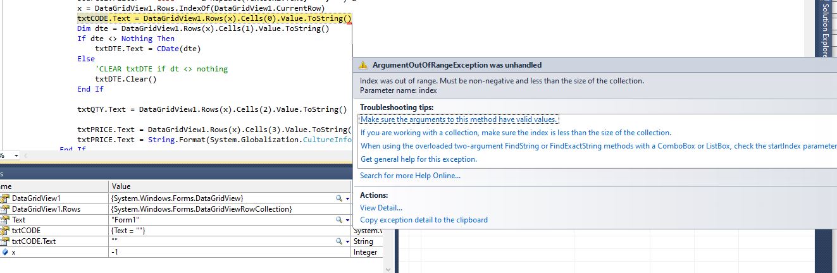Viewport: 837px width, 273px height.
Task: Click the 'txtDTE.Clear()' code line
Action: pos(125,79)
